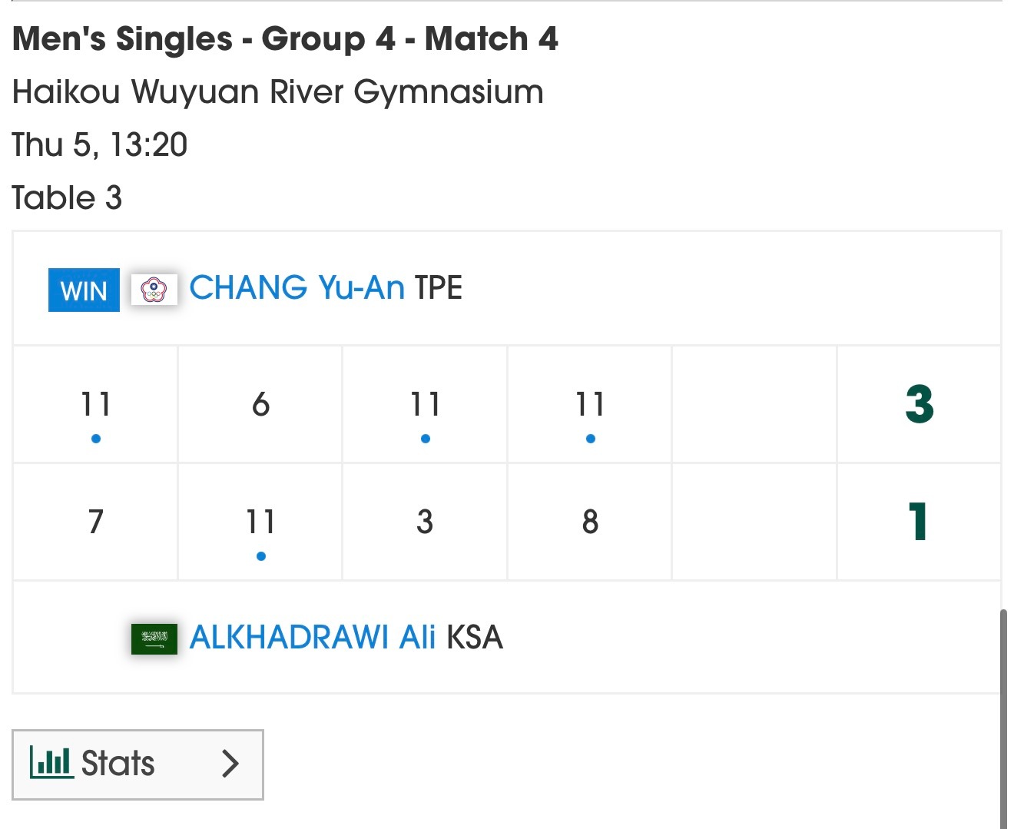This screenshot has height=829, width=1014.
Task: Open the Stats chevron arrow
Action: click(x=231, y=764)
